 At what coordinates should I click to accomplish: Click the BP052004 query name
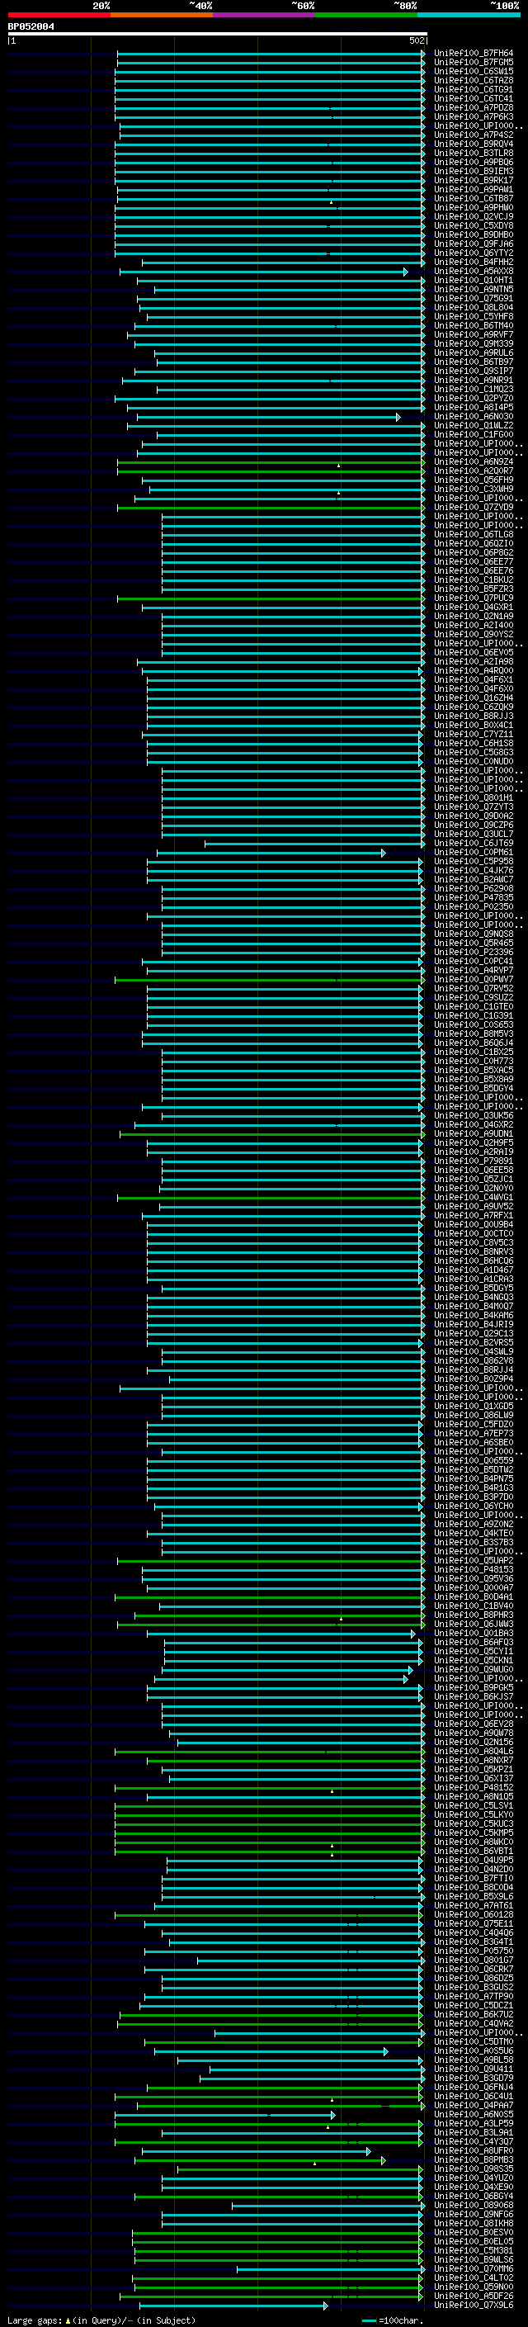click(31, 27)
